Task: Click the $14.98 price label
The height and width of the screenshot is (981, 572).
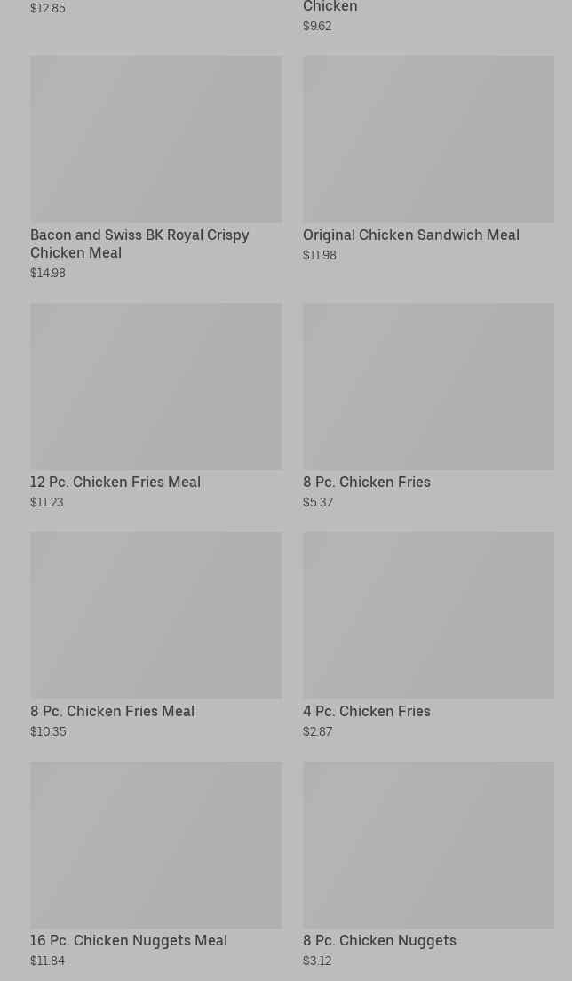Action: pos(48,273)
